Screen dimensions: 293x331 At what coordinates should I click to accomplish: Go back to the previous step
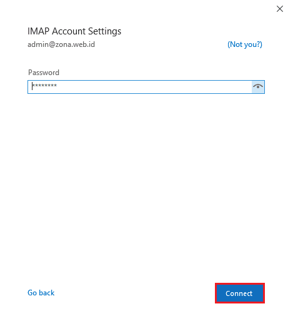pyautogui.click(x=41, y=293)
